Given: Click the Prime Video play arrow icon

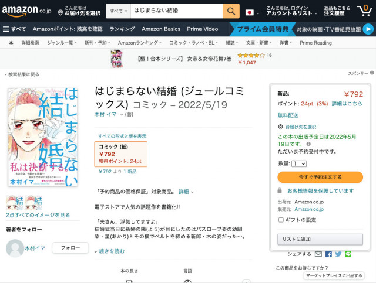Looking at the screenshot, I should (368, 29).
